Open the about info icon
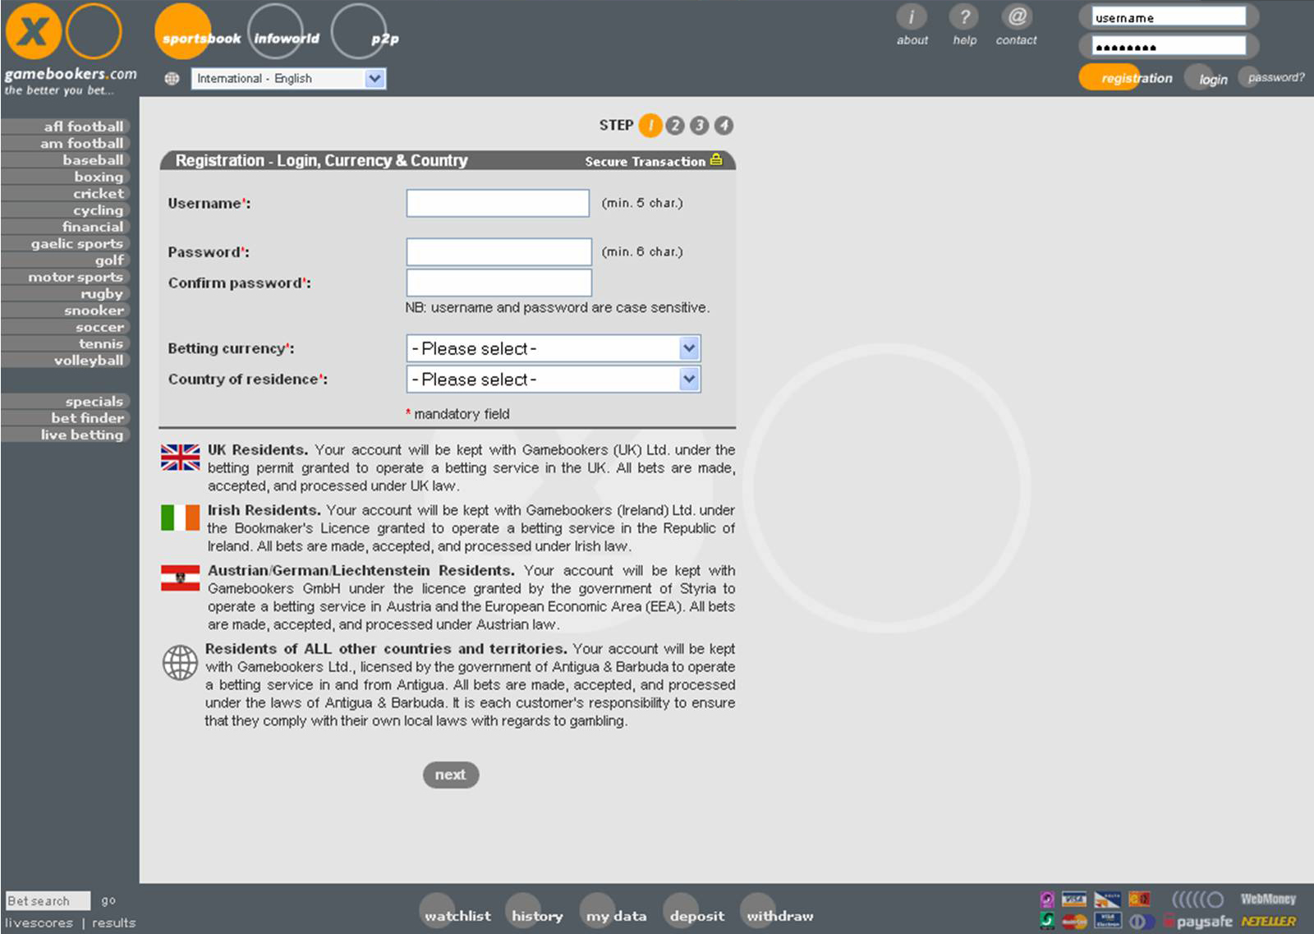 tap(911, 17)
